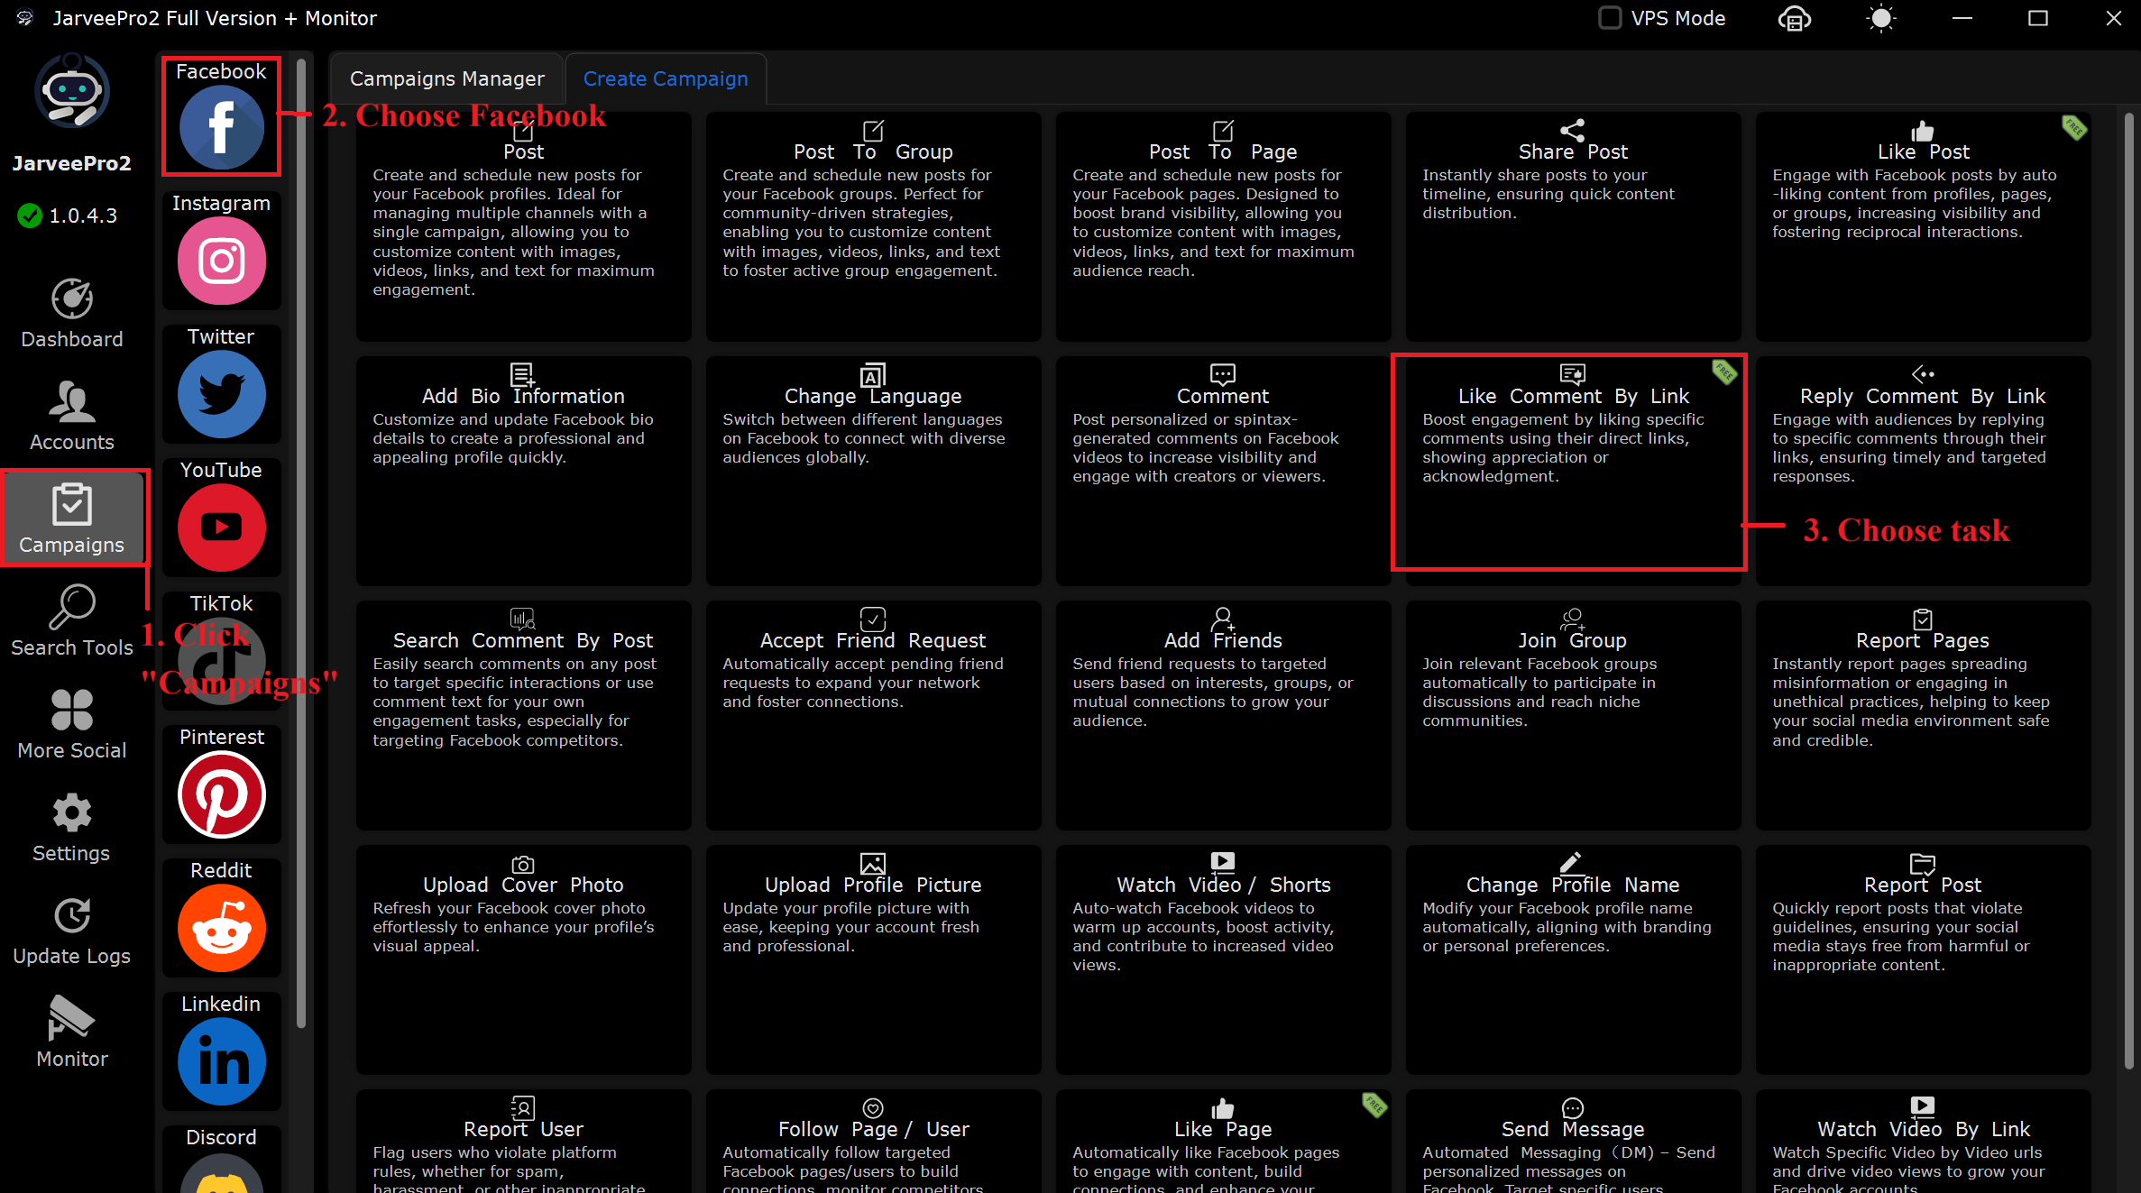Choose Watch Video / Shorts task
This screenshot has height=1193, width=2141.
1223,959
